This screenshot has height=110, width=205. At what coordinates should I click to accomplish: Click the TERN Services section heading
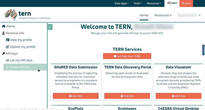[127, 49]
